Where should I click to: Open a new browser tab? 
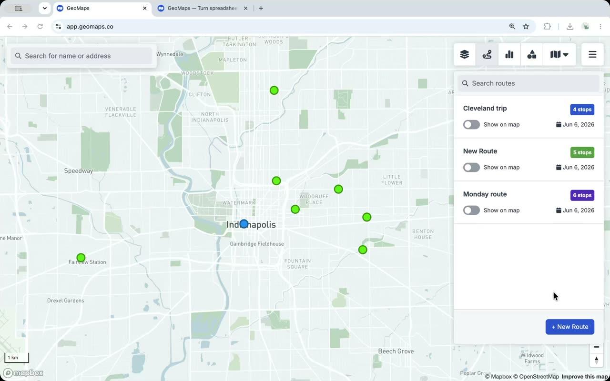(x=261, y=8)
